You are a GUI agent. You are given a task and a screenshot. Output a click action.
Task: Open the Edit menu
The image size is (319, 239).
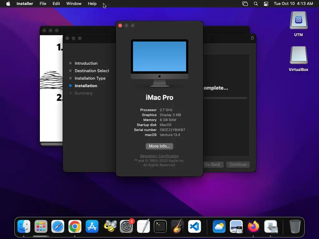point(56,4)
